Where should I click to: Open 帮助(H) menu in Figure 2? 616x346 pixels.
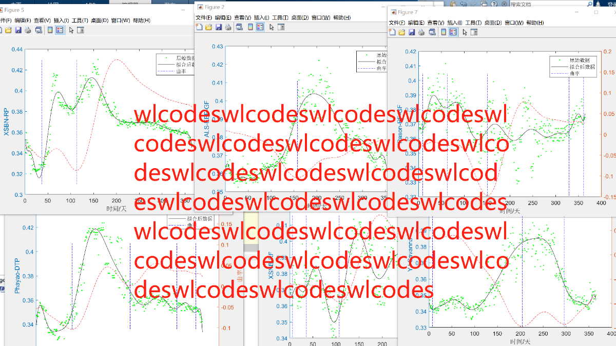click(342, 17)
